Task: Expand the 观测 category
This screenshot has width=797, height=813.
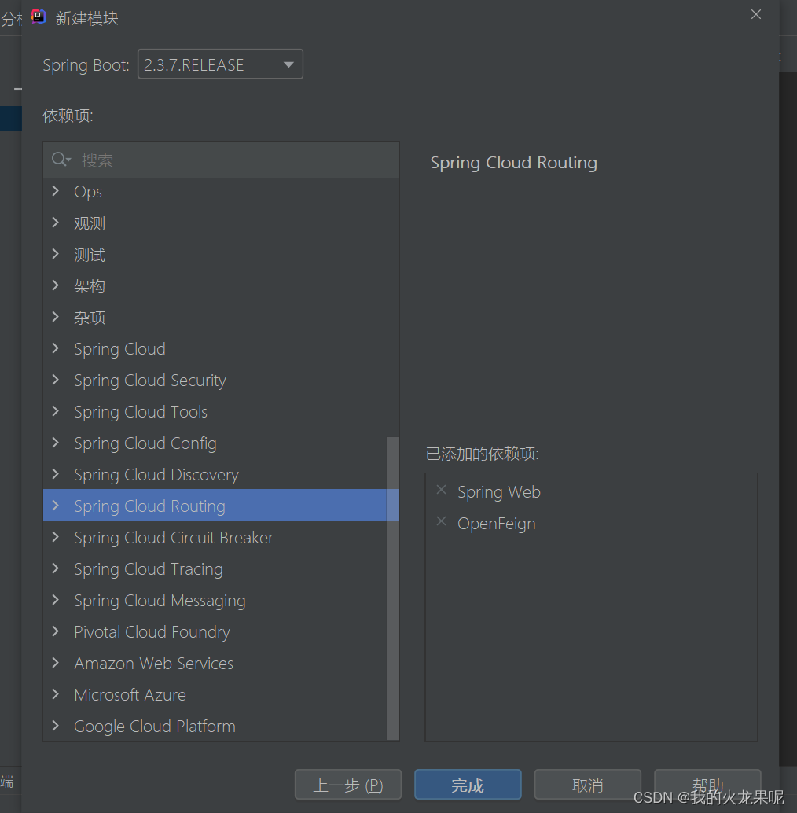Action: click(x=56, y=223)
